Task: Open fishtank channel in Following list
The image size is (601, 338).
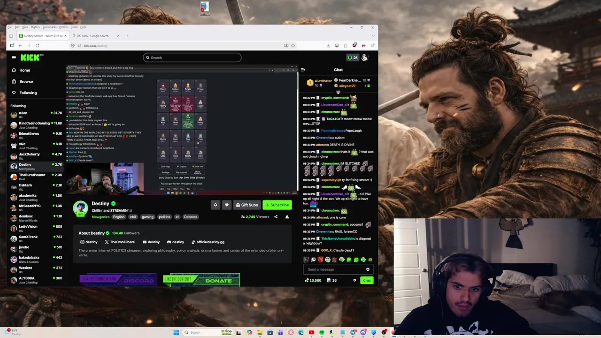Action: click(36, 187)
